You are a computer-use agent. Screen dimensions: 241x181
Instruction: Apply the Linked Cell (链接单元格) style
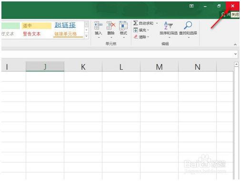coord(68,34)
